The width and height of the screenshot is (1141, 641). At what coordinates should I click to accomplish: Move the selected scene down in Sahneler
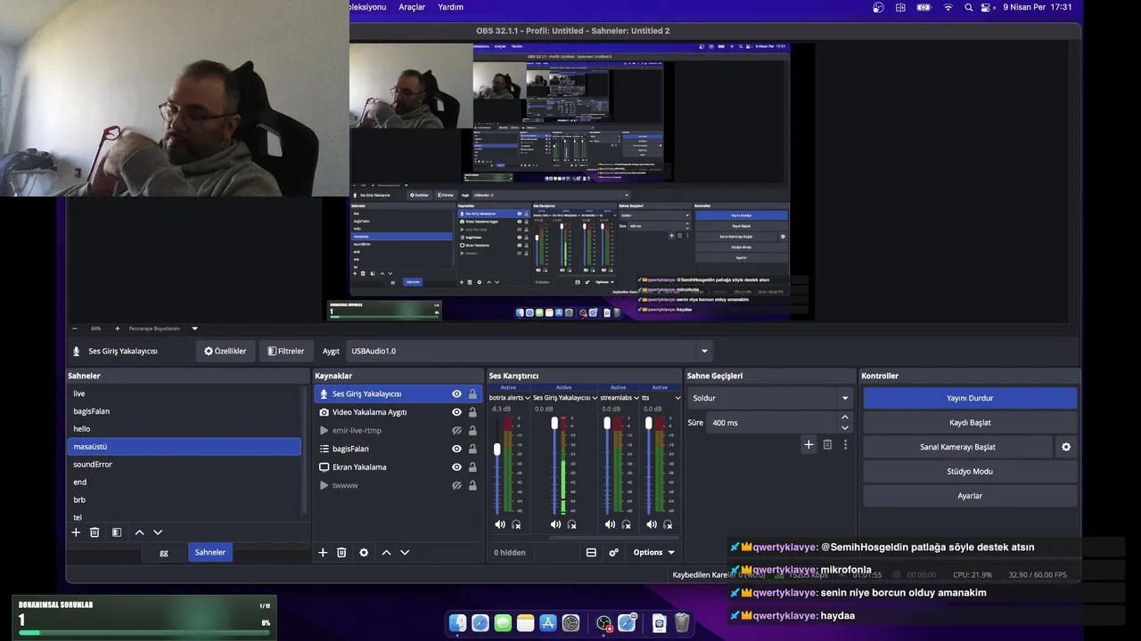coord(158,532)
